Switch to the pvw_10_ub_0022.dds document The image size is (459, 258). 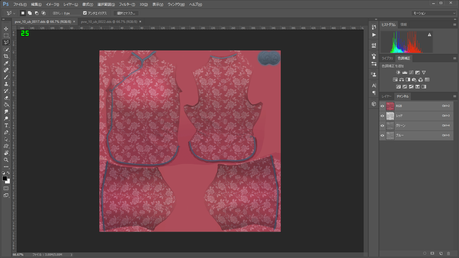point(109,22)
